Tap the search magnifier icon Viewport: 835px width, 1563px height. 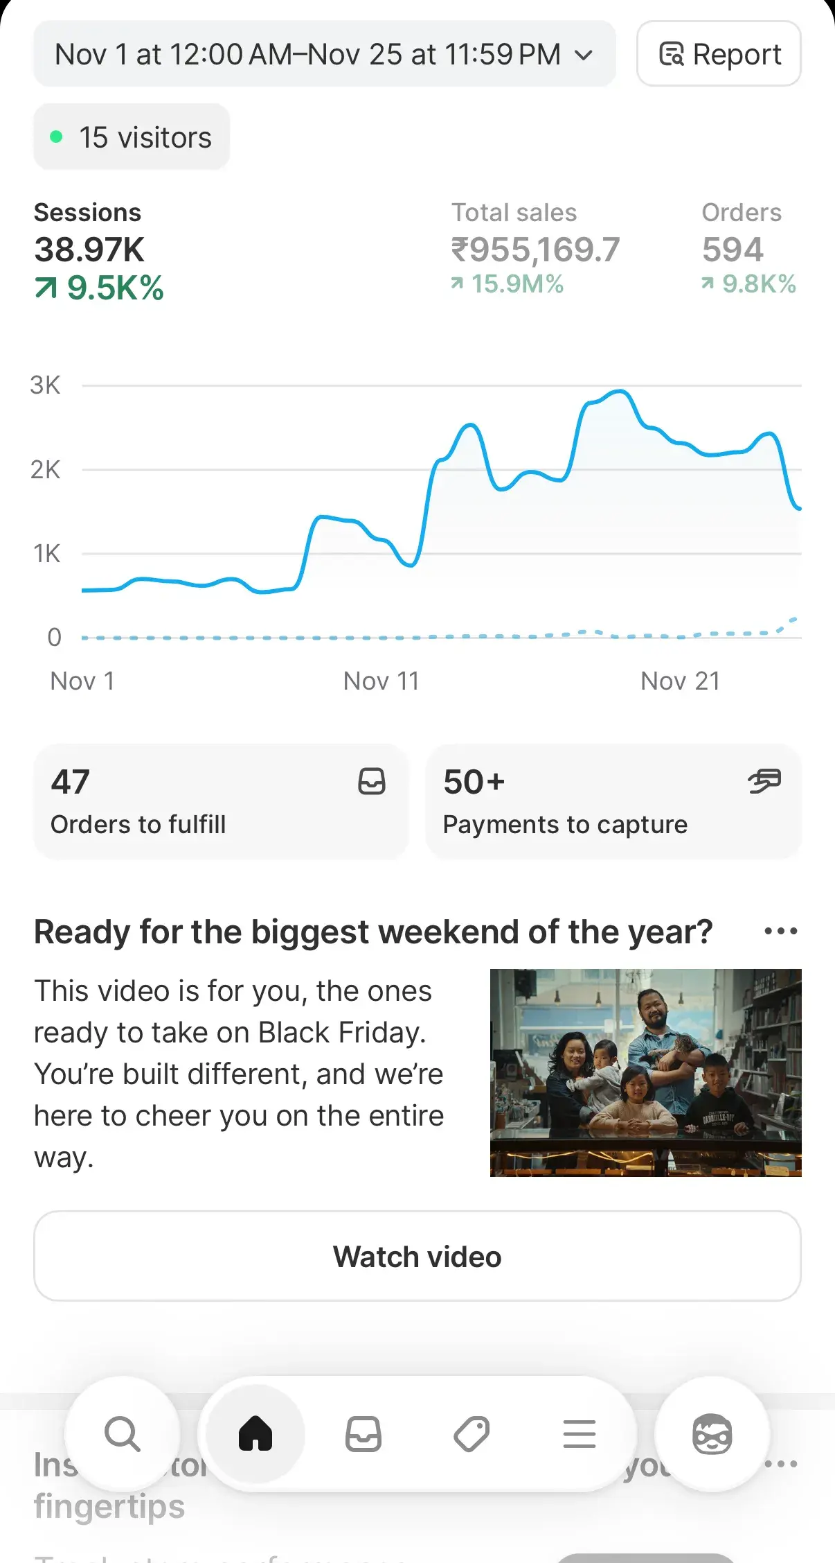(123, 1434)
